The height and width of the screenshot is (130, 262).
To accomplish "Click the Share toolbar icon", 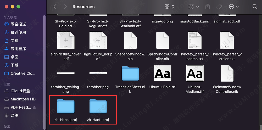I will (x=208, y=7).
